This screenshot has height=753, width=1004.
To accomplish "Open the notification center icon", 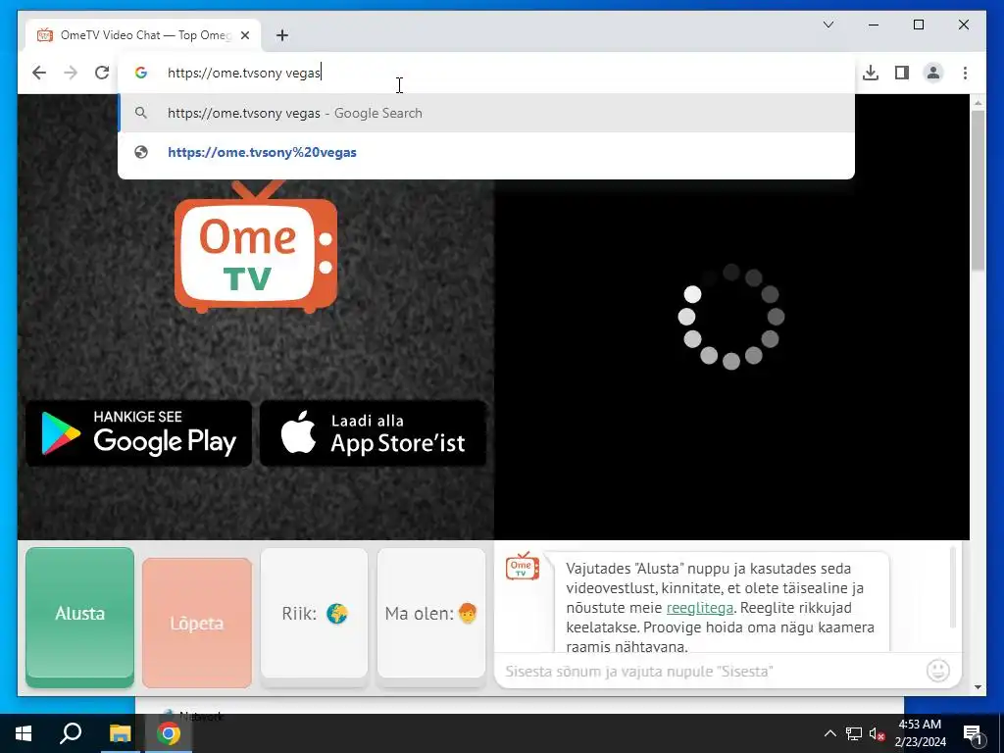I will [973, 733].
